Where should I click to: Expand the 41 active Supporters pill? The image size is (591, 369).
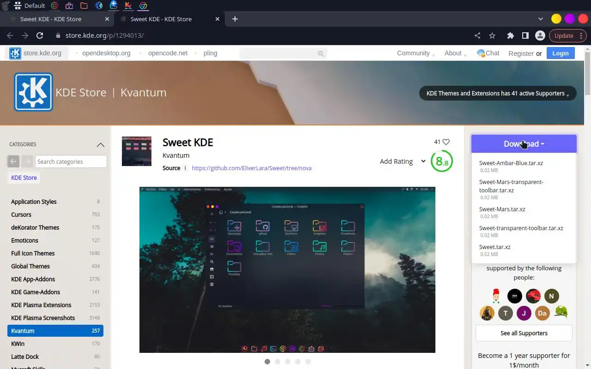pos(498,93)
